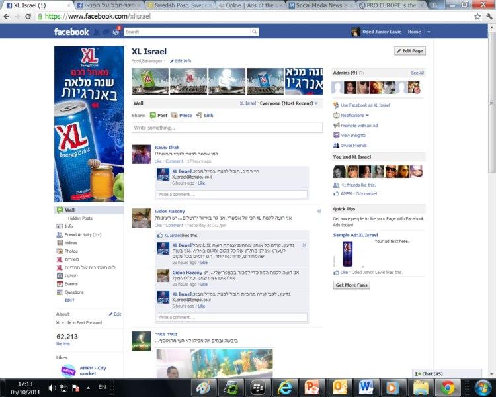The image size is (496, 397).
Task: Open Facebook friend requests icon
Action: pyautogui.click(x=97, y=32)
